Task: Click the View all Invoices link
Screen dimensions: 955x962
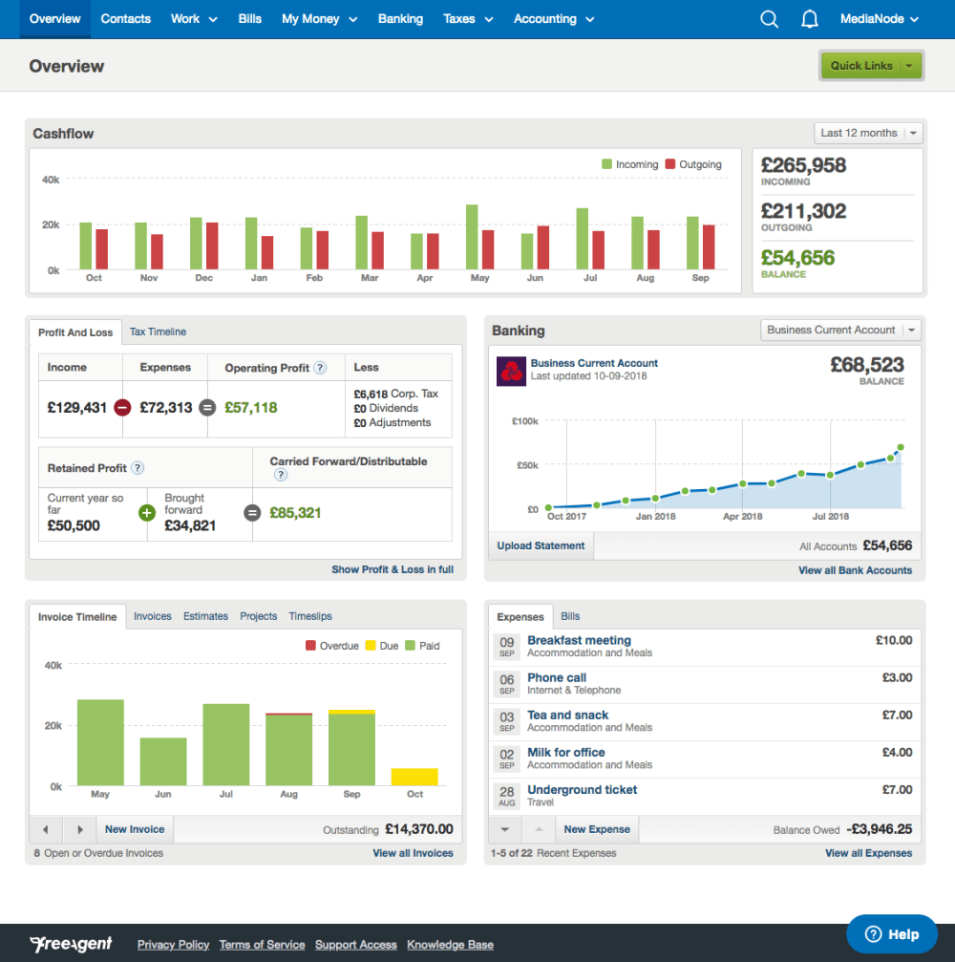Action: (x=413, y=852)
